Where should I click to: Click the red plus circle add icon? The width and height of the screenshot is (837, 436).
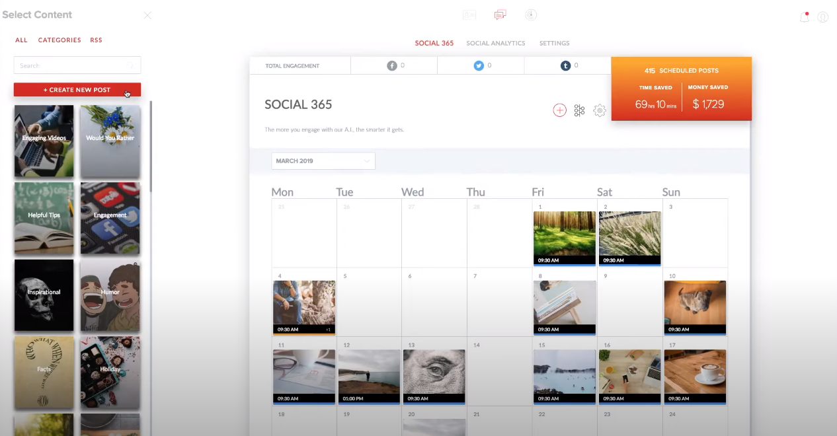(559, 110)
